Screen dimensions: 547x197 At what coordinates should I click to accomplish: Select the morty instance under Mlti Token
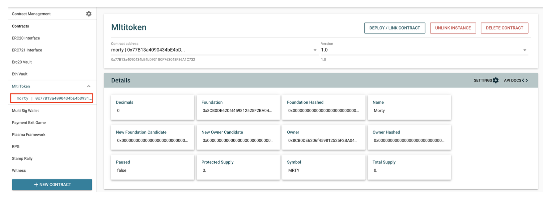52,98
